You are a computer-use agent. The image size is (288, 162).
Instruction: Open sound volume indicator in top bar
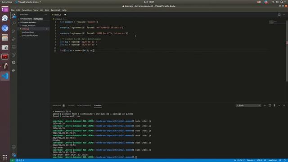[277, 2]
